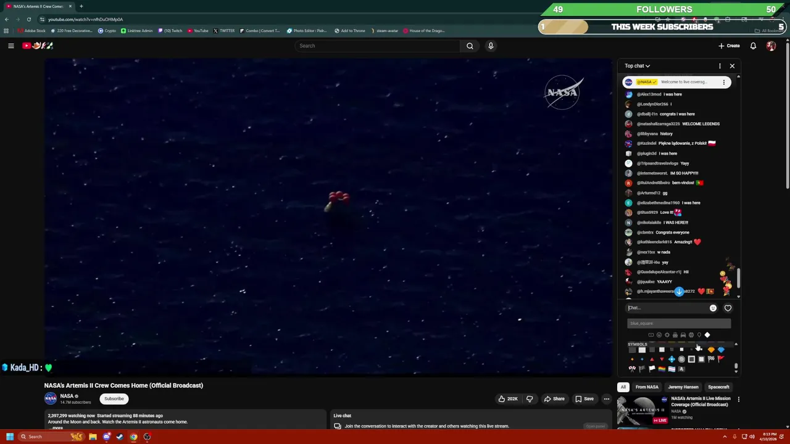
Task: Open the account avatar menu
Action: coord(771,46)
